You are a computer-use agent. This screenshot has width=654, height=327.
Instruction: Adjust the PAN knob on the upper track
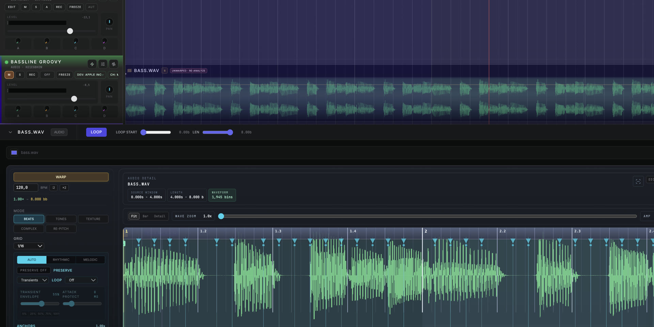109,21
